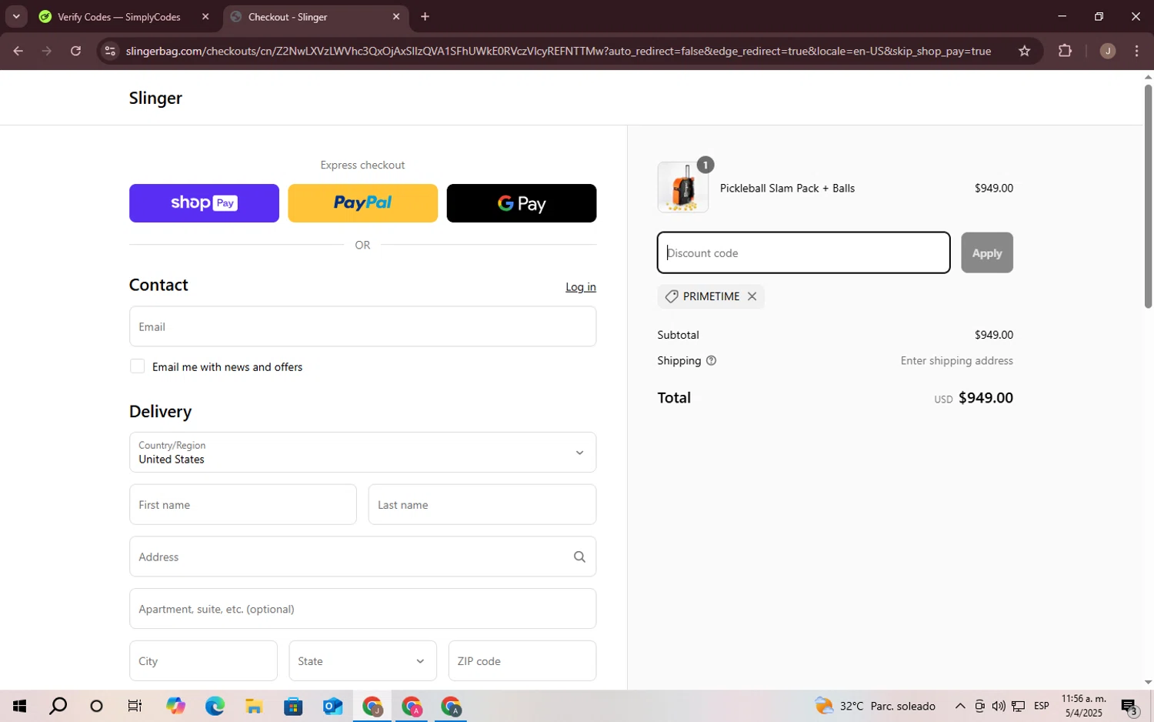Open the volume speaker icon
Screen dimensions: 1154x722
tap(999, 706)
